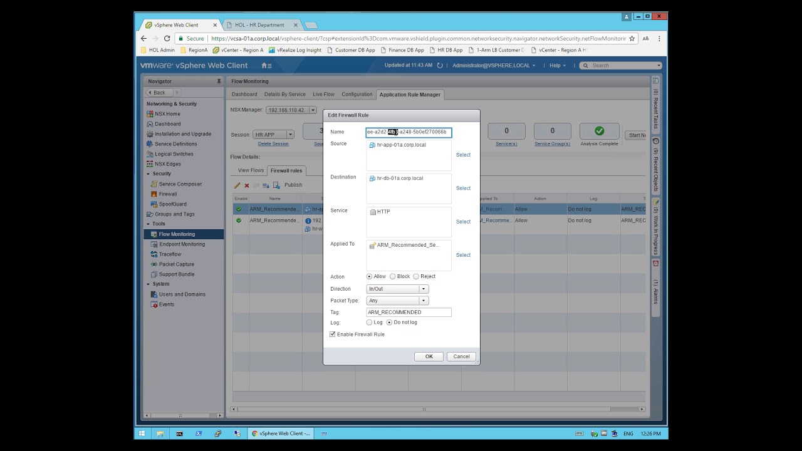Open the Direction dropdown

(x=423, y=289)
